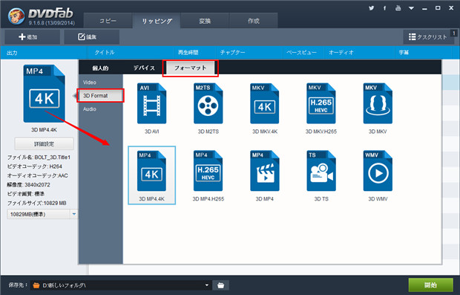Screen dimensions: 460x295
Task: Select Video category in sidebar
Action: [90, 82]
